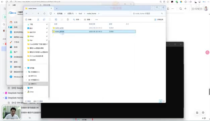Expand the Linux tree node
This screenshot has height=121, width=210.
25,92
